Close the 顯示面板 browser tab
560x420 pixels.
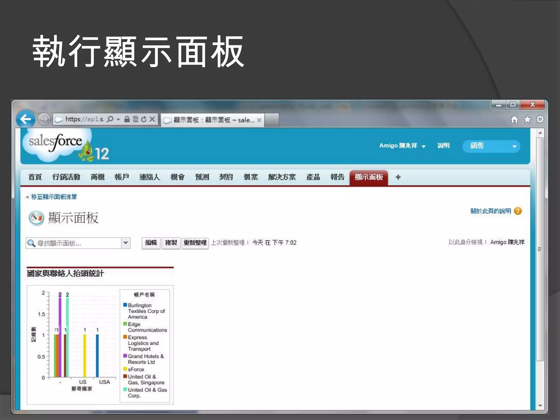[x=259, y=120]
